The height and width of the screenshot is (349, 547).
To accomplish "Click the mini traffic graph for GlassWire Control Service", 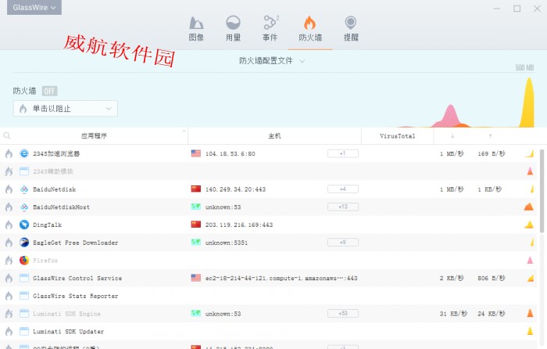I will tap(529, 278).
